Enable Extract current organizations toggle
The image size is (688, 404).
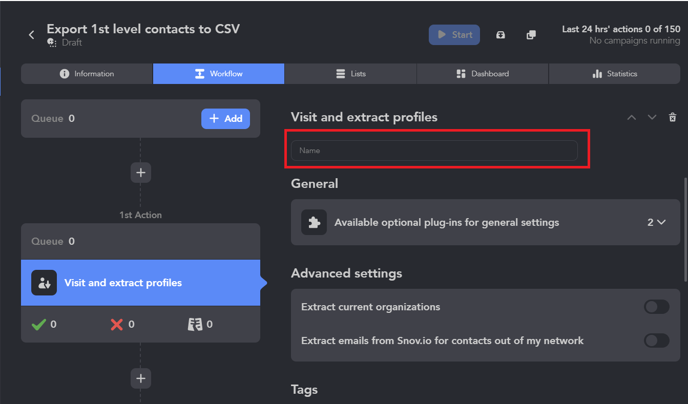(x=656, y=307)
